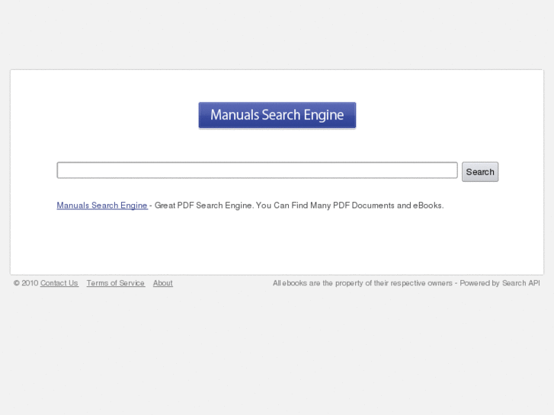Viewport: 554px width, 415px height.
Task: Click the 'Powered by Search API' footer text
Action: pos(500,283)
